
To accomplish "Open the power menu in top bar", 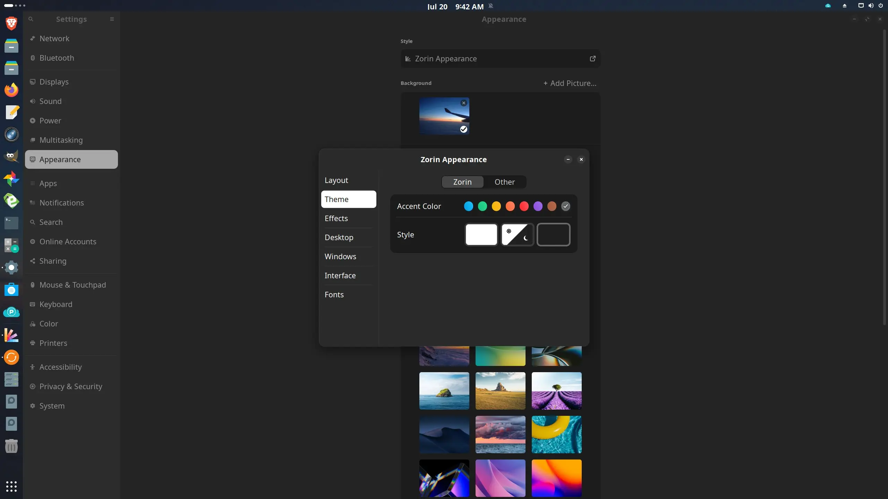I will tap(880, 6).
